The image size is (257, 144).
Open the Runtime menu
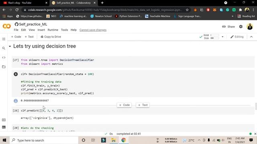[x=53, y=30]
